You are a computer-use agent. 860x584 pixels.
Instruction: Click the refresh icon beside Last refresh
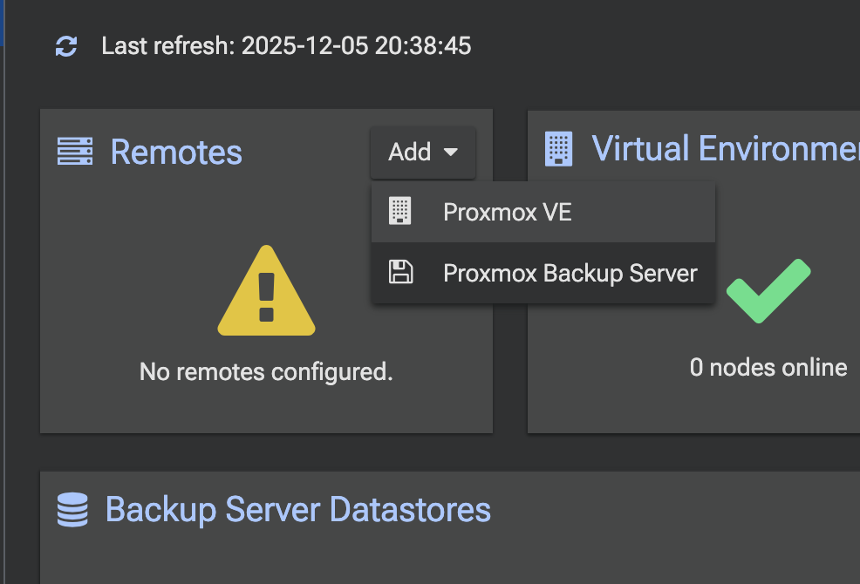point(66,46)
